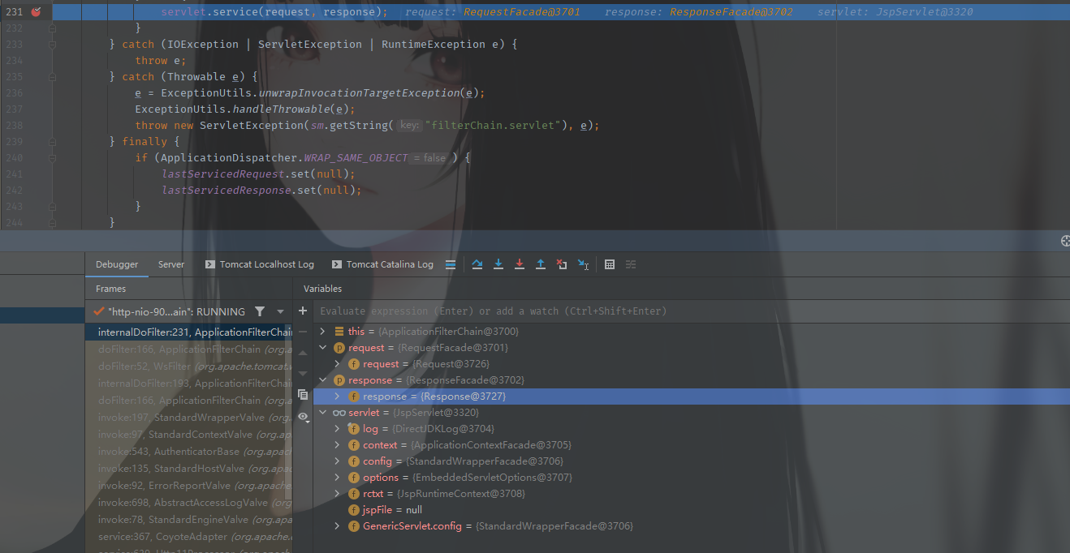Click the jspFile = null variable row
The width and height of the screenshot is (1070, 553).
[x=692, y=510]
